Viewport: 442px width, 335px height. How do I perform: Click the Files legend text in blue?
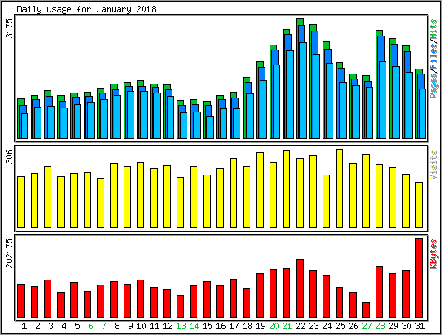coord(434,59)
